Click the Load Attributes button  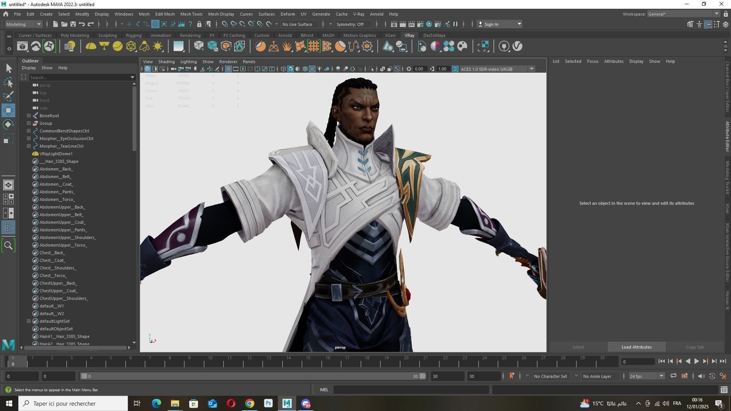coord(636,347)
